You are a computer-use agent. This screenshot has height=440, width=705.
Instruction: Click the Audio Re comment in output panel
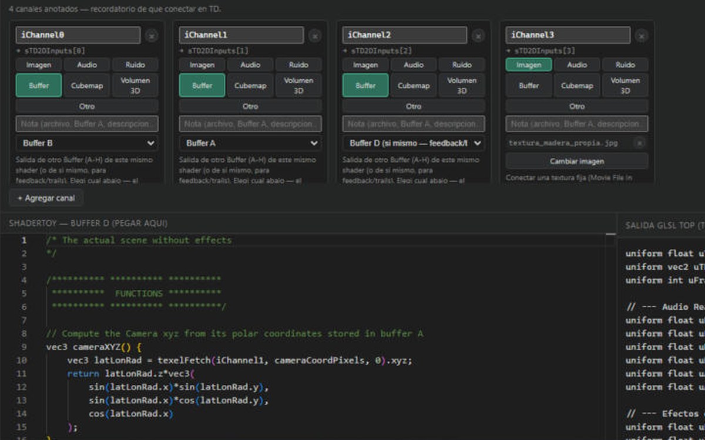click(x=664, y=307)
